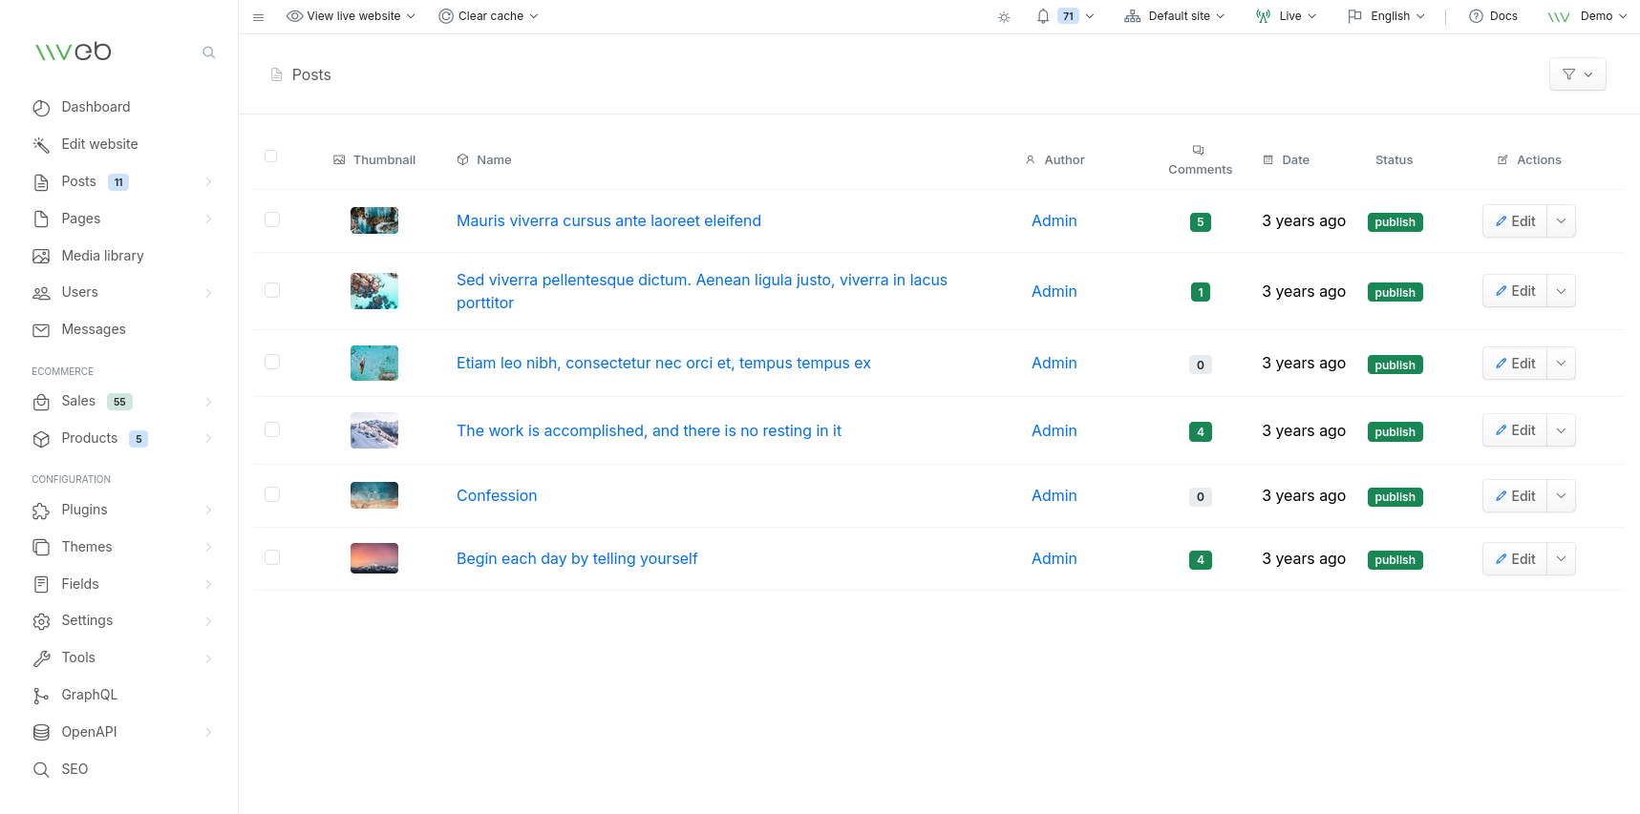Select checkbox for Mauris viverra cursus post
Viewport: 1640px width, 814px height.
coord(272,219)
